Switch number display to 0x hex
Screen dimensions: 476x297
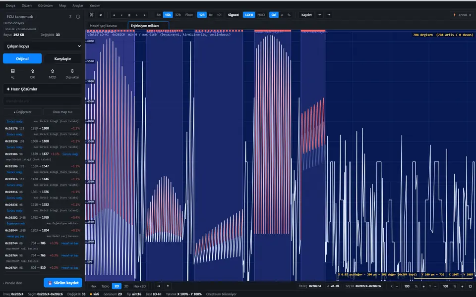click(211, 15)
